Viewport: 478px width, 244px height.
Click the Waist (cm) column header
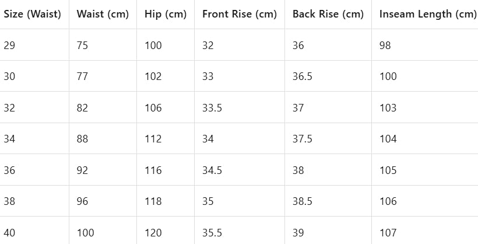pyautogui.click(x=103, y=15)
